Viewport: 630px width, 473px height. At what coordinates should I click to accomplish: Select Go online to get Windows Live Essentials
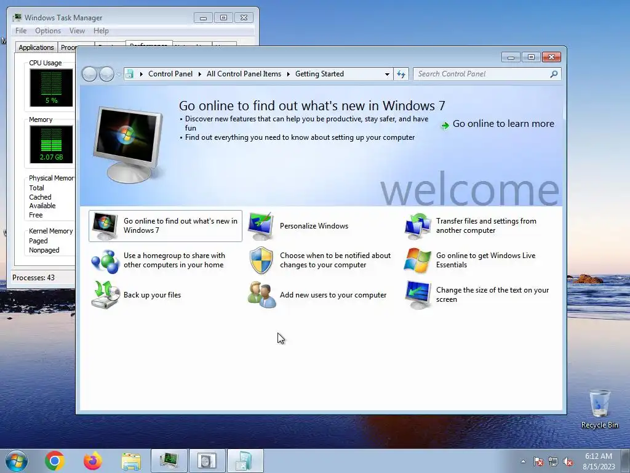(x=477, y=261)
